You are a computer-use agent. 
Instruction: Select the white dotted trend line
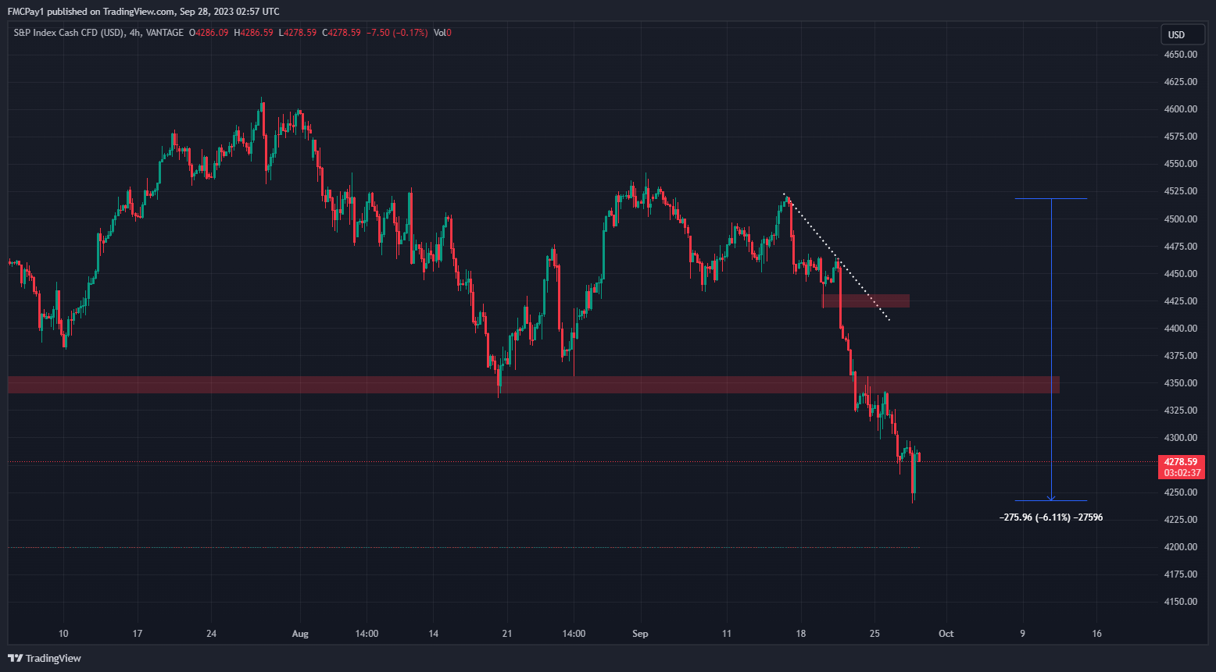(836, 257)
